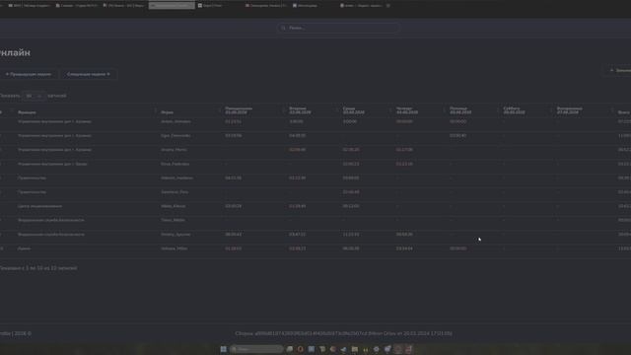Select the Армия faction cell
This screenshot has height=355, width=631.
coord(24,248)
